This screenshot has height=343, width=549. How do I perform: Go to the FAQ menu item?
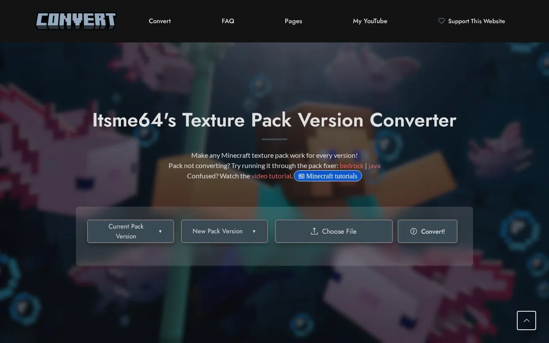point(228,21)
